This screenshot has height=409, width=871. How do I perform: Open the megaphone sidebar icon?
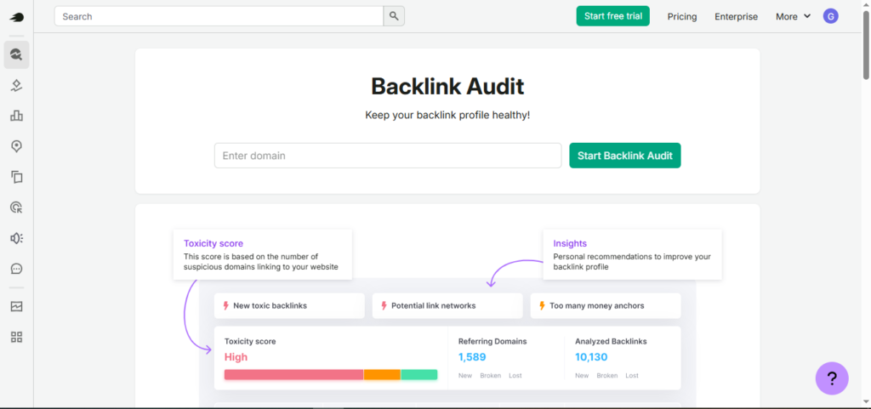tap(17, 238)
